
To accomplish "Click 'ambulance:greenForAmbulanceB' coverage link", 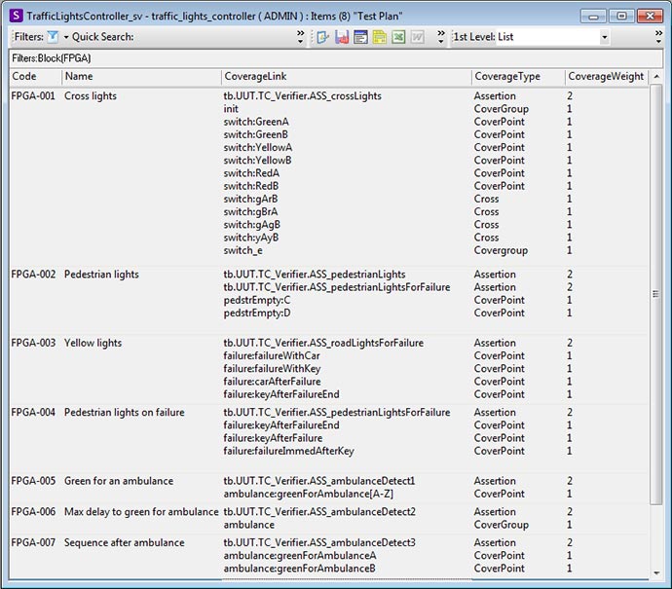I will click(x=300, y=568).
